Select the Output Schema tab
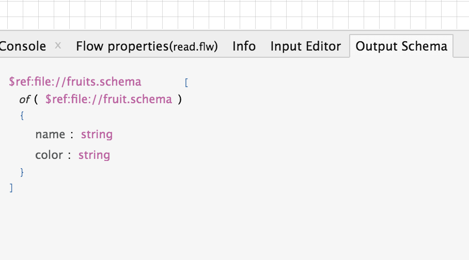This screenshot has height=260, width=469. [401, 46]
